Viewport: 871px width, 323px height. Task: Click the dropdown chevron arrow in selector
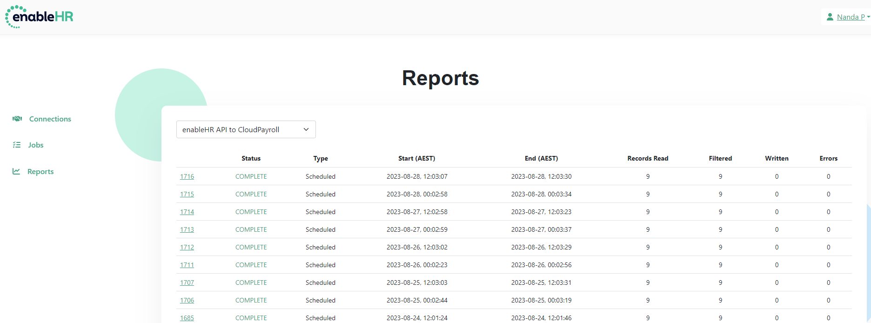click(306, 129)
